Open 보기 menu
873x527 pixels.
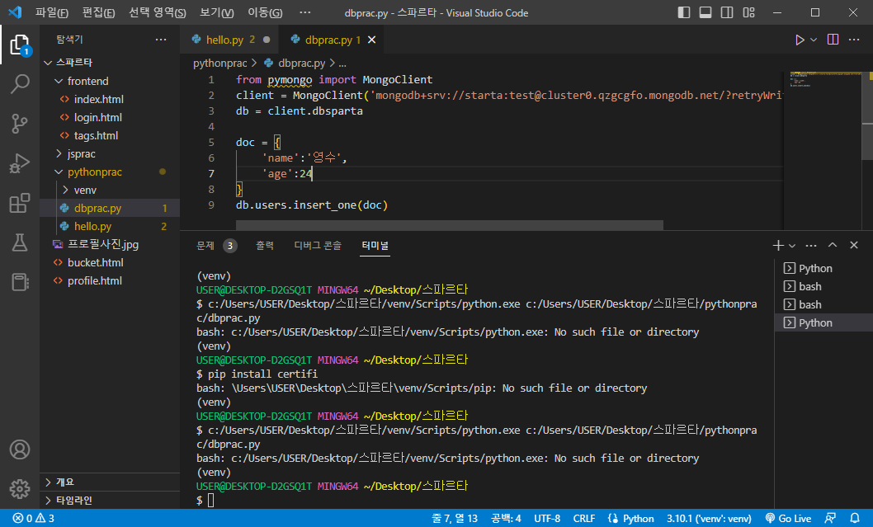(216, 12)
